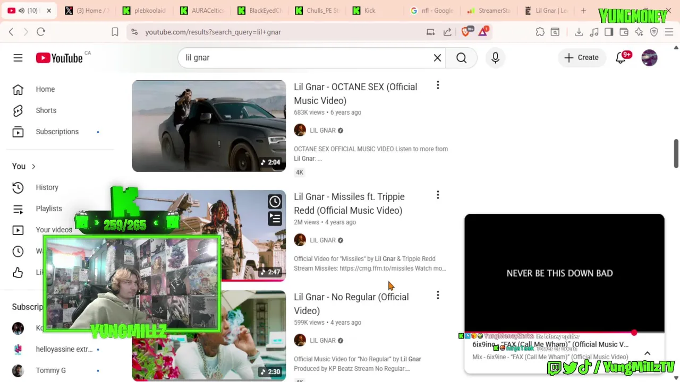
Task: Run search with the magnifier button
Action: [x=461, y=58]
